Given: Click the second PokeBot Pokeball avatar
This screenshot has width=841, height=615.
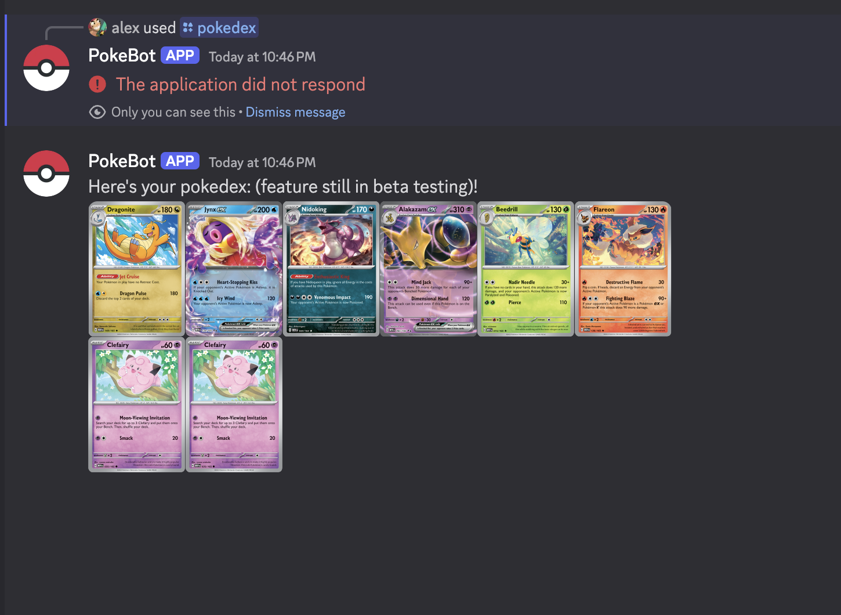Looking at the screenshot, I should pyautogui.click(x=46, y=173).
